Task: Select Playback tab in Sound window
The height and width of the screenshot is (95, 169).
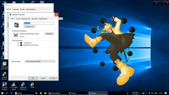Action: pyautogui.click(x=8, y=9)
